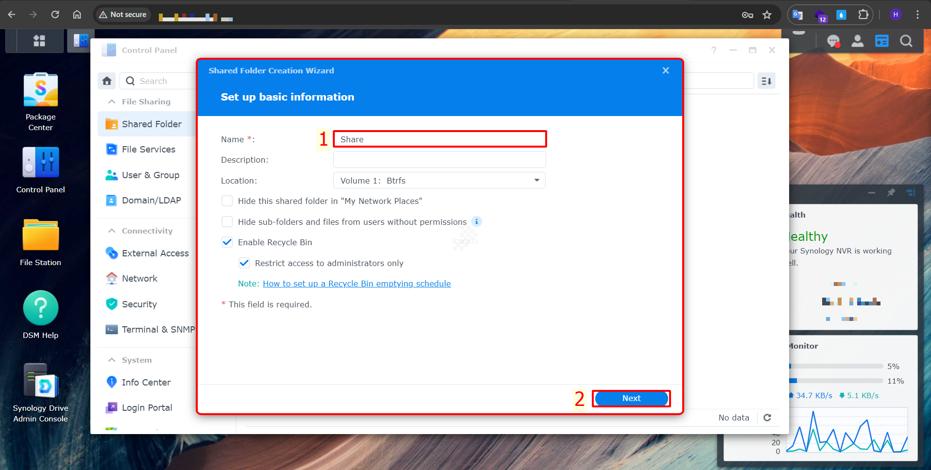Click the info icon beside hide sub-folders

coord(477,221)
